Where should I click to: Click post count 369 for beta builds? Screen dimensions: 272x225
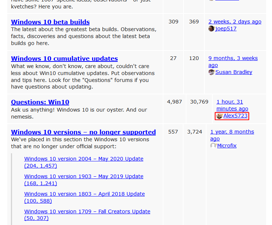click(194, 22)
